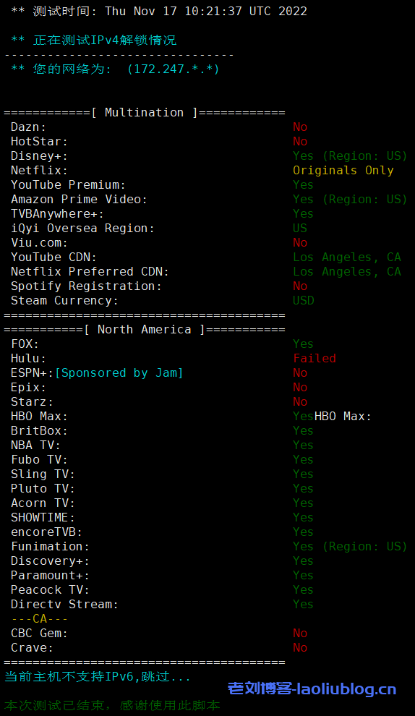The width and height of the screenshot is (415, 716).
Task: Click the Amazon Prime Video 'Yes (Region: US)' result
Action: [350, 200]
